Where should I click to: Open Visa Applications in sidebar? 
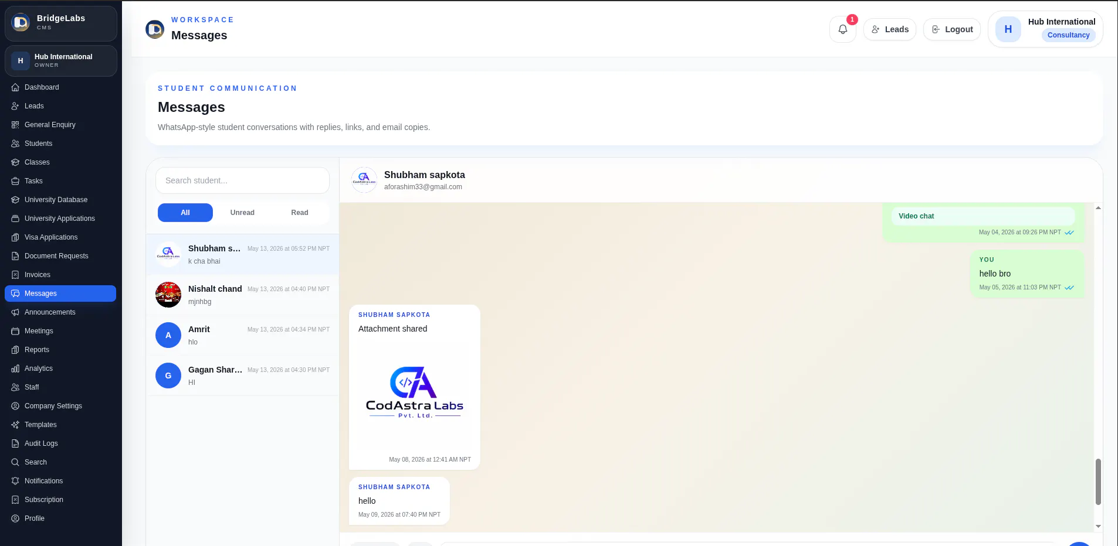point(60,237)
